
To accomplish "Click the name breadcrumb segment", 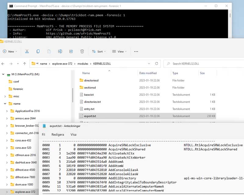I will click(44, 64).
